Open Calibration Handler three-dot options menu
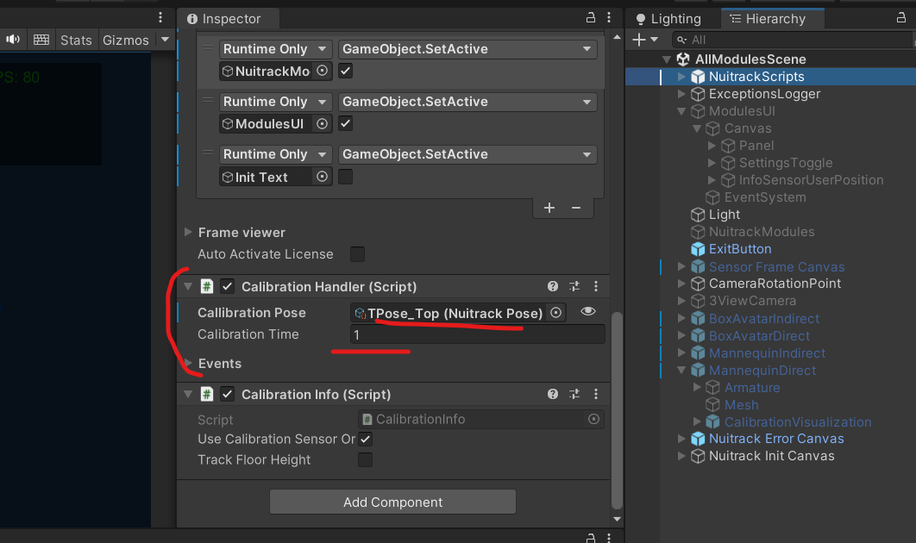This screenshot has width=916, height=543. point(595,286)
